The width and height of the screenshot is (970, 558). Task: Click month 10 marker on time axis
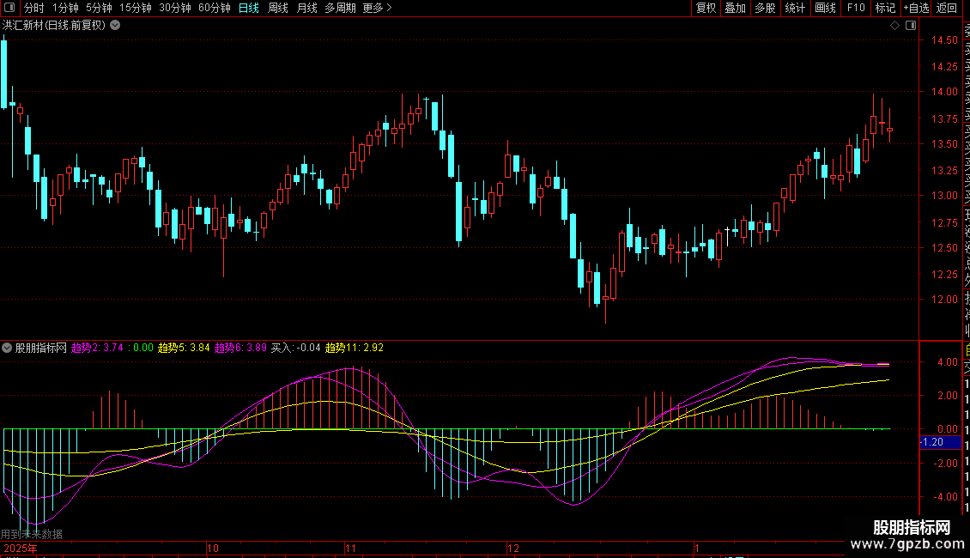click(213, 548)
